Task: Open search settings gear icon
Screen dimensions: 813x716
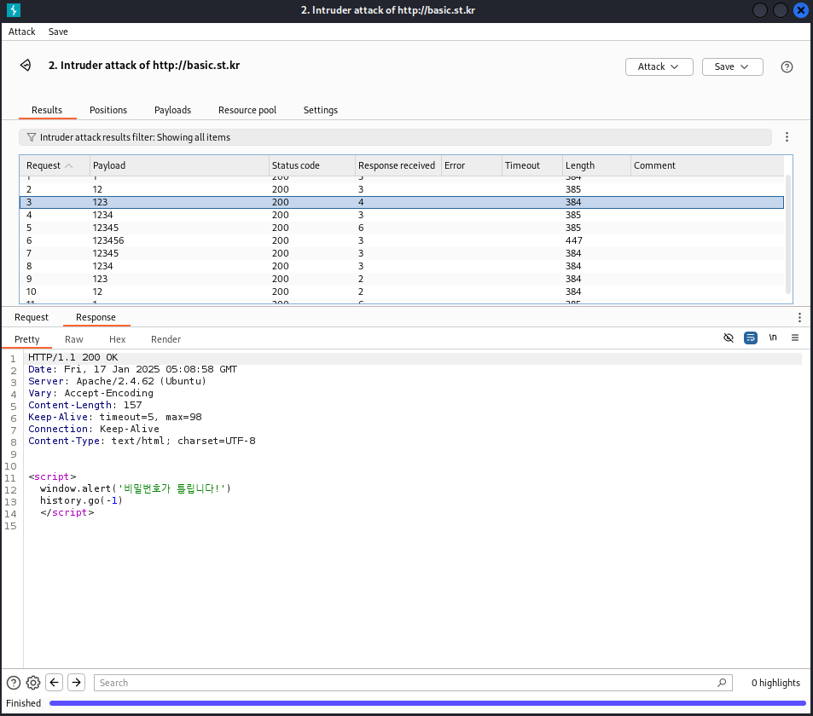Action: 33,683
